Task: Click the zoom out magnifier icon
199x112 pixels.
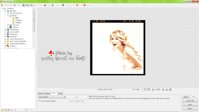Action: click(x=167, y=90)
